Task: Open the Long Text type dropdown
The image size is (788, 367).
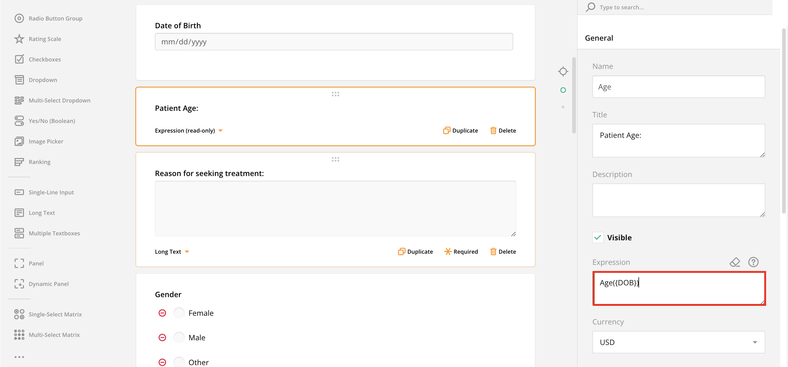Action: pyautogui.click(x=172, y=251)
